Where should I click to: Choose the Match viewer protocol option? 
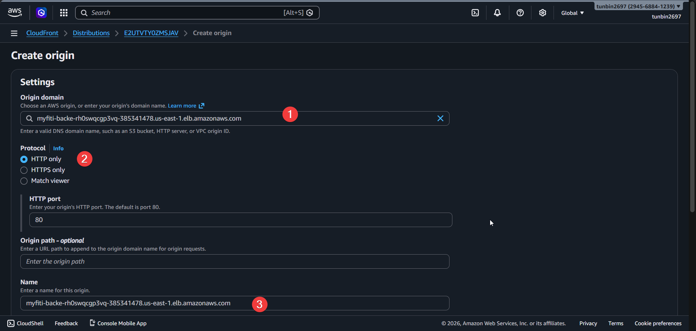pyautogui.click(x=24, y=181)
